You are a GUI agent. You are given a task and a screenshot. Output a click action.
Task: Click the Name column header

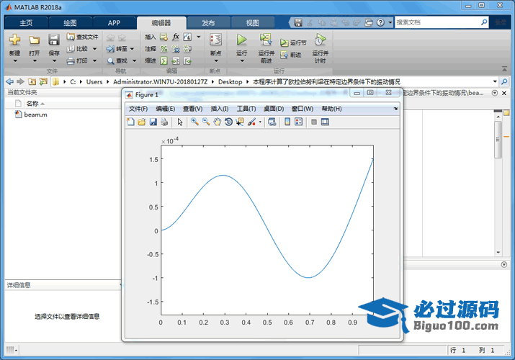[32, 104]
